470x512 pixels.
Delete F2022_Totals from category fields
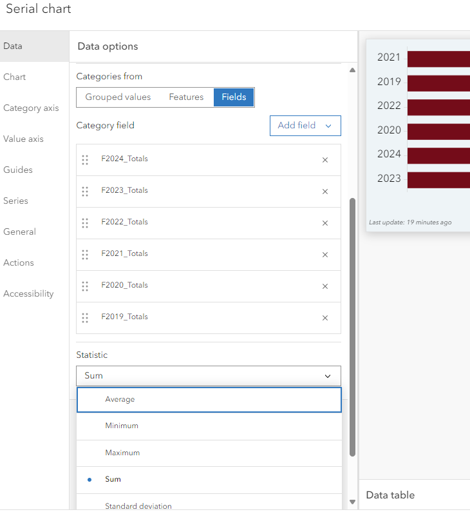pyautogui.click(x=325, y=223)
